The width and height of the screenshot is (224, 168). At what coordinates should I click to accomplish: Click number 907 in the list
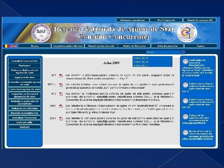click(54, 75)
